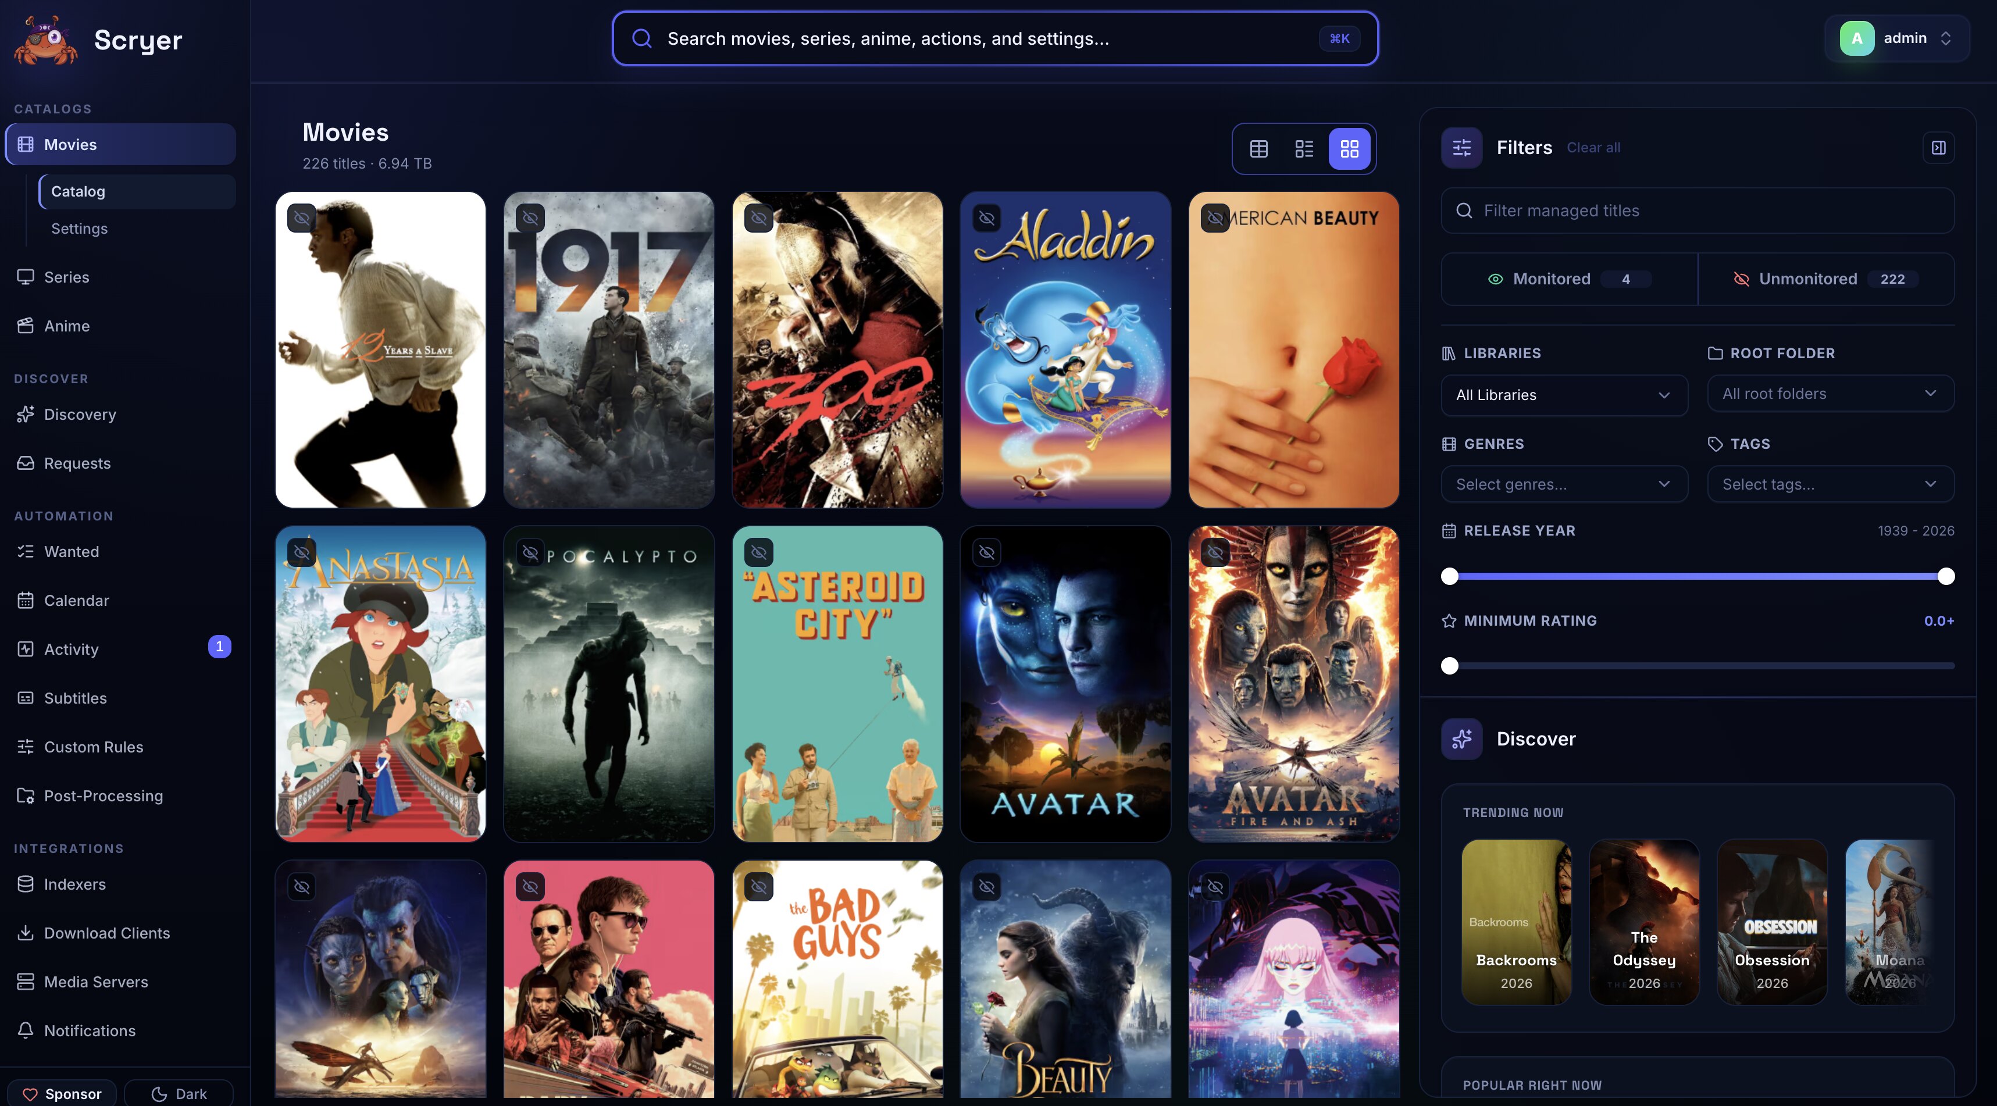
Task: Click the search magnifier icon in top bar
Action: [x=641, y=38]
